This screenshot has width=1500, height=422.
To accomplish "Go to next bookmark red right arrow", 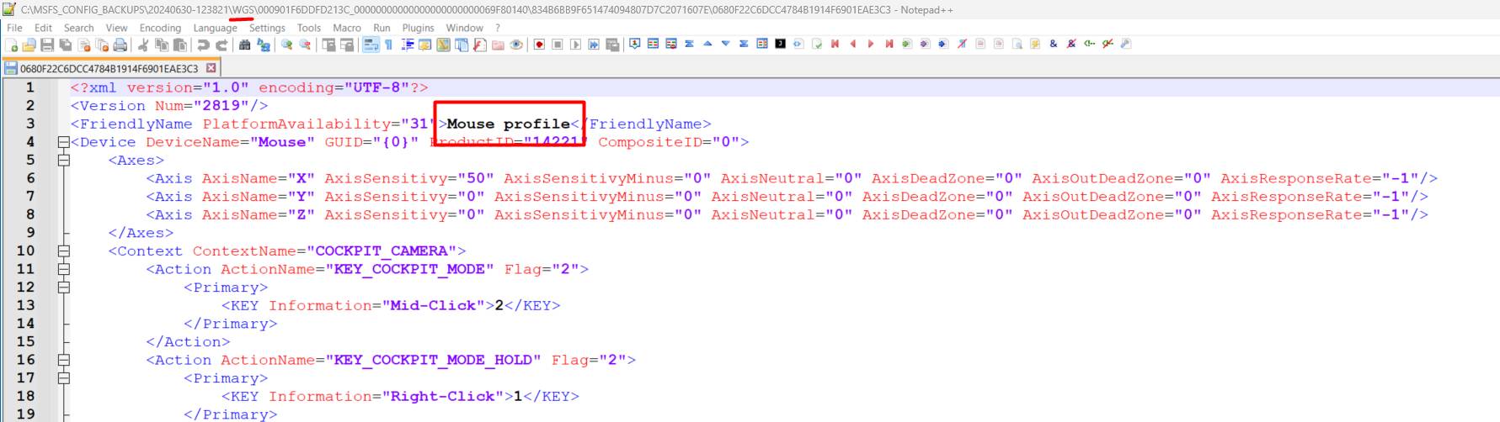I will pyautogui.click(x=871, y=45).
